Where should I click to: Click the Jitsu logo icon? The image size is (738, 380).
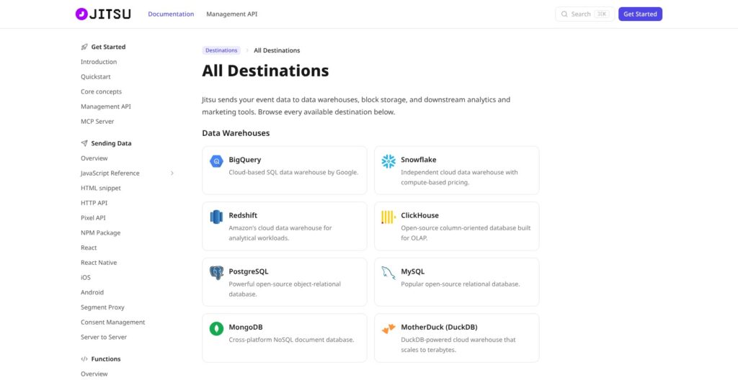(x=81, y=14)
